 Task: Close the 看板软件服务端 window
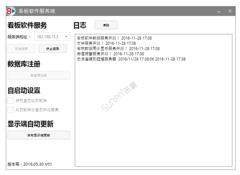tap(230, 11)
